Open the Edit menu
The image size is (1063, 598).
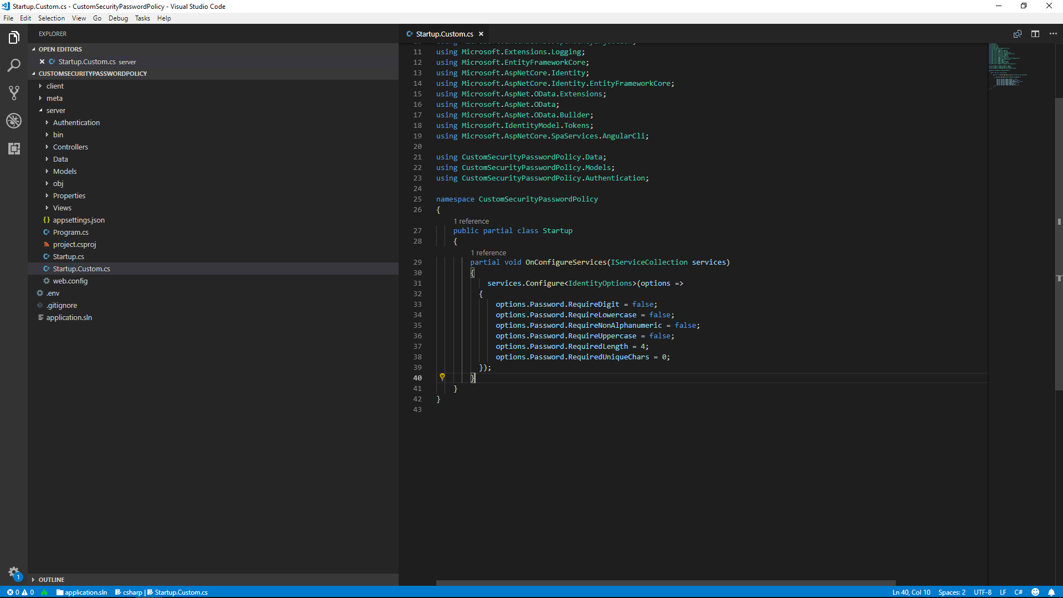[x=25, y=18]
